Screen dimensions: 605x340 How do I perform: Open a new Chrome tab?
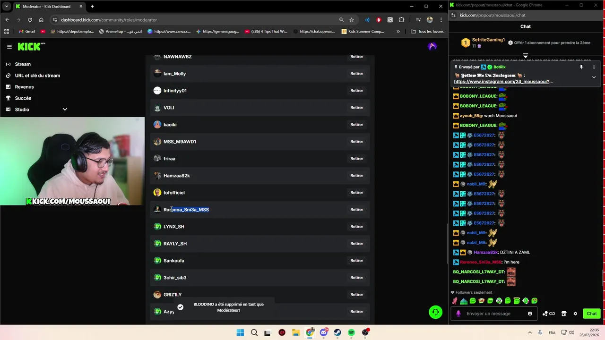click(92, 7)
